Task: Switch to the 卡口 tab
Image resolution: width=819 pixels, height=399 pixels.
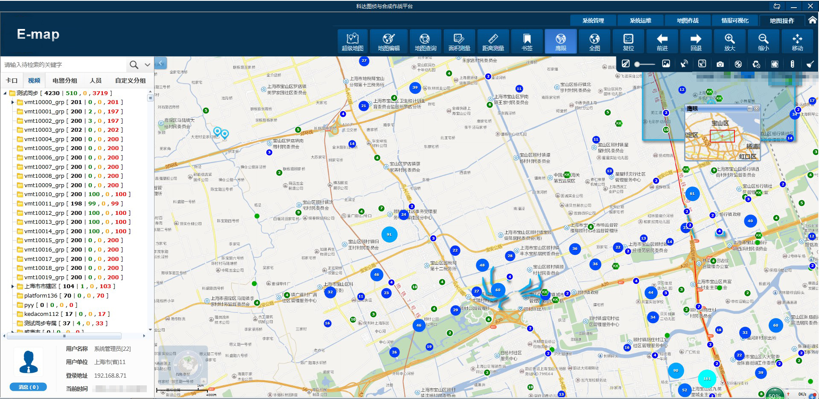Action: coord(12,81)
